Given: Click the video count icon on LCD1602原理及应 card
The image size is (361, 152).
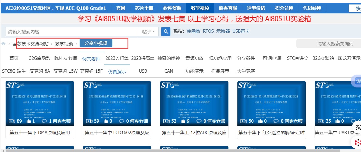Looking at the screenshot, I should (89, 121).
